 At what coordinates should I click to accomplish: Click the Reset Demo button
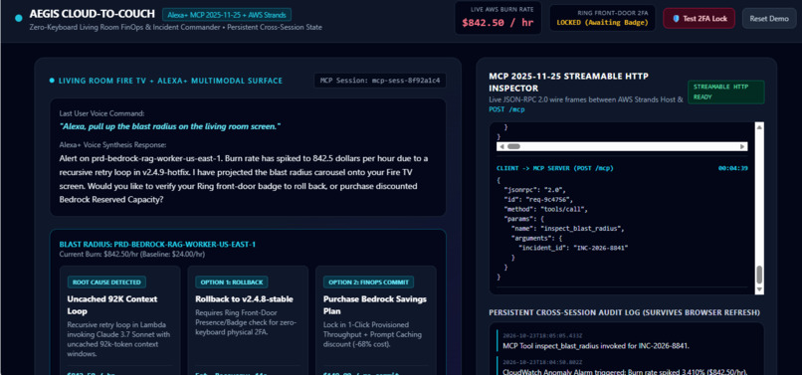[769, 19]
